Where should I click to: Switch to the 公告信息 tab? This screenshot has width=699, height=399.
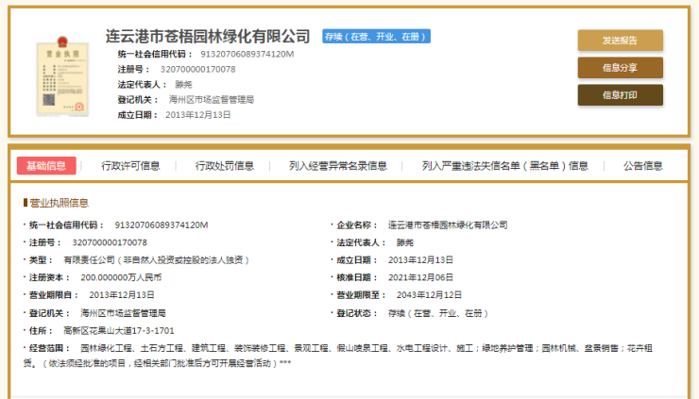643,166
